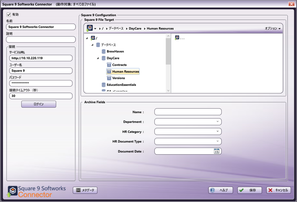The image size is (297, 202).
Task: Select the BrewHaven tree item
Action: pos(115,52)
